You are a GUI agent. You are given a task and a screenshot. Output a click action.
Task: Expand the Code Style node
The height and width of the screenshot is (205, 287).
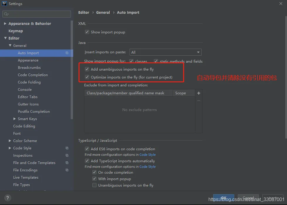[10, 148]
